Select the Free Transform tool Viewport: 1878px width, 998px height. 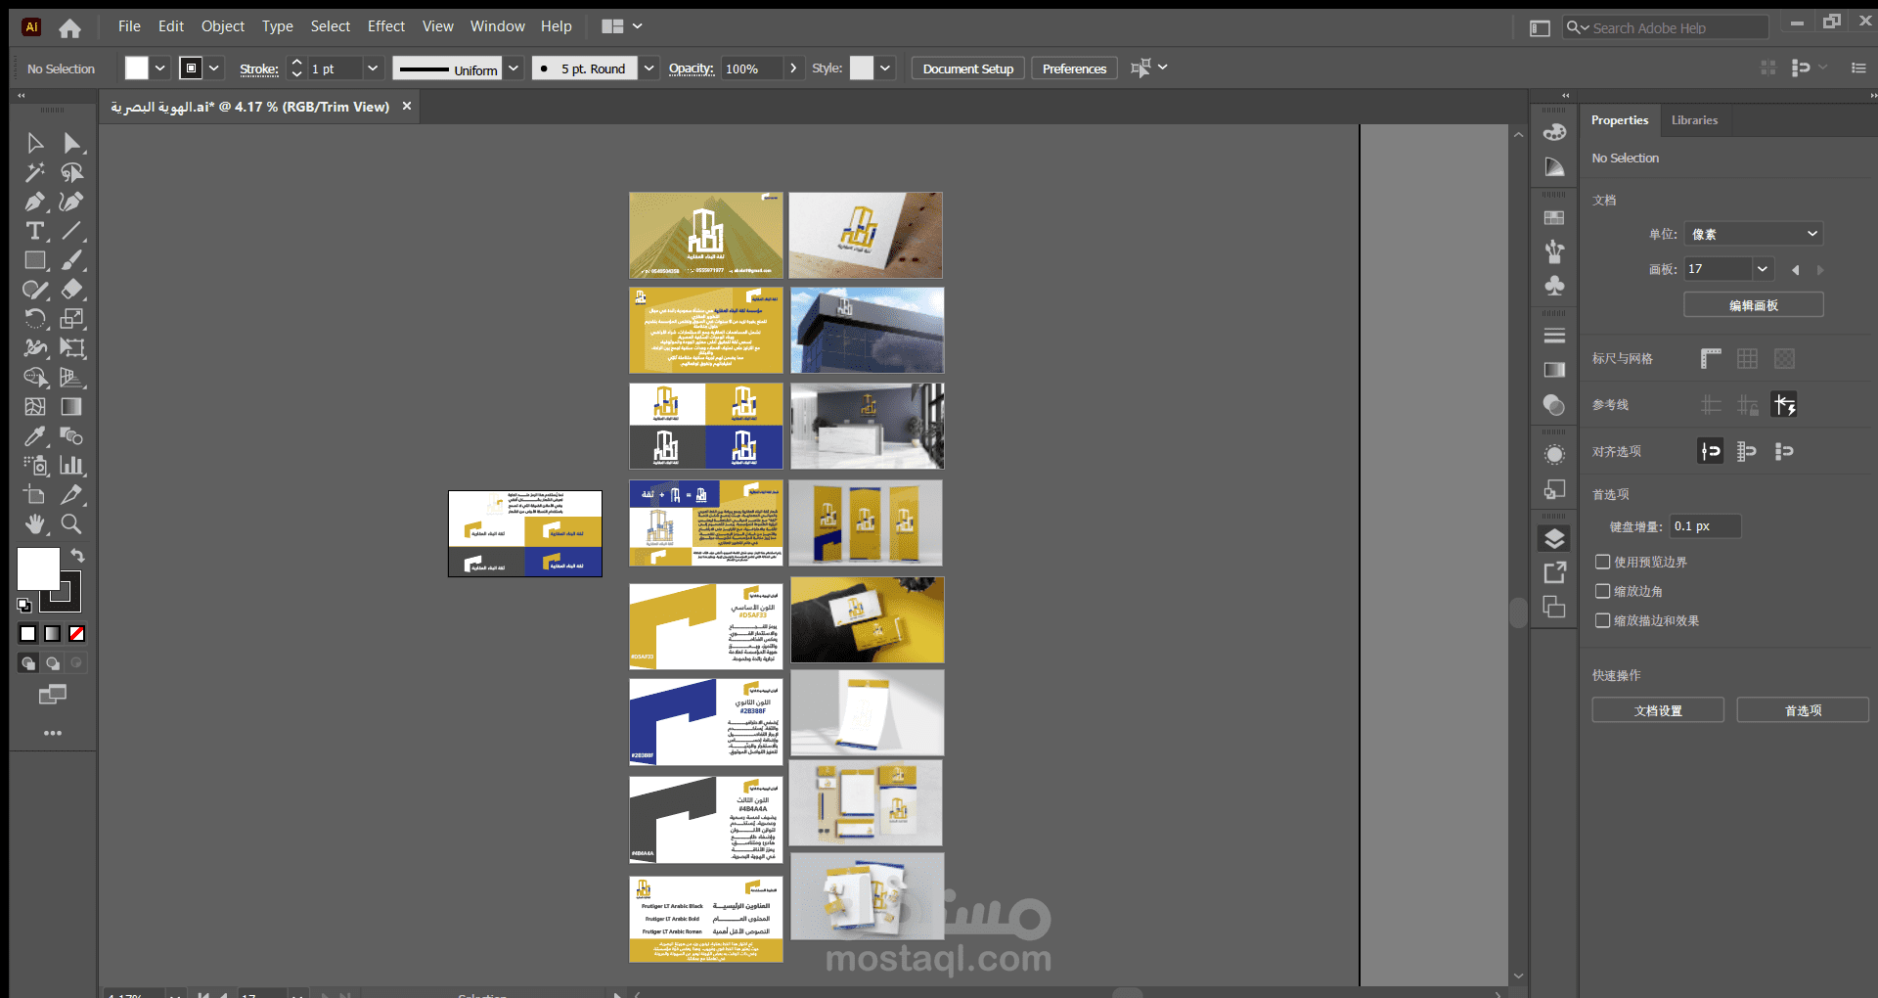click(x=71, y=348)
